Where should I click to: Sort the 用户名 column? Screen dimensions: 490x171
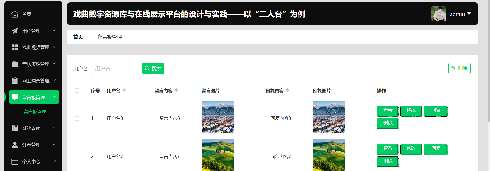pos(124,90)
